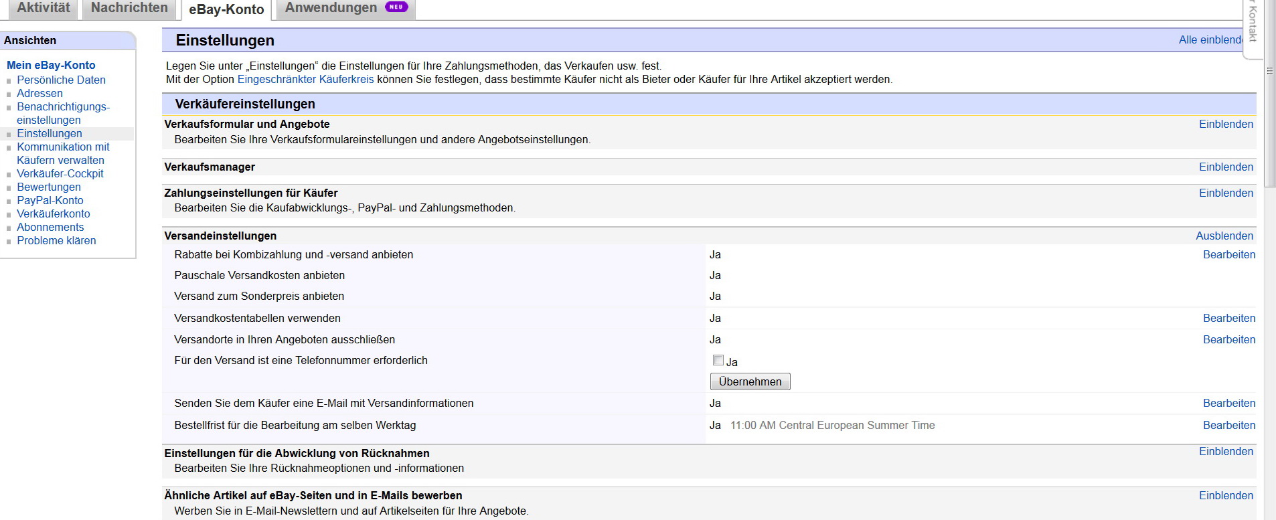Open Persönliche Daten in sidebar

point(61,80)
